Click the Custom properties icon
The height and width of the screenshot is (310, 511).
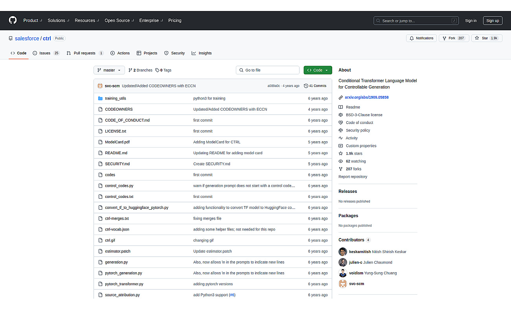click(341, 146)
